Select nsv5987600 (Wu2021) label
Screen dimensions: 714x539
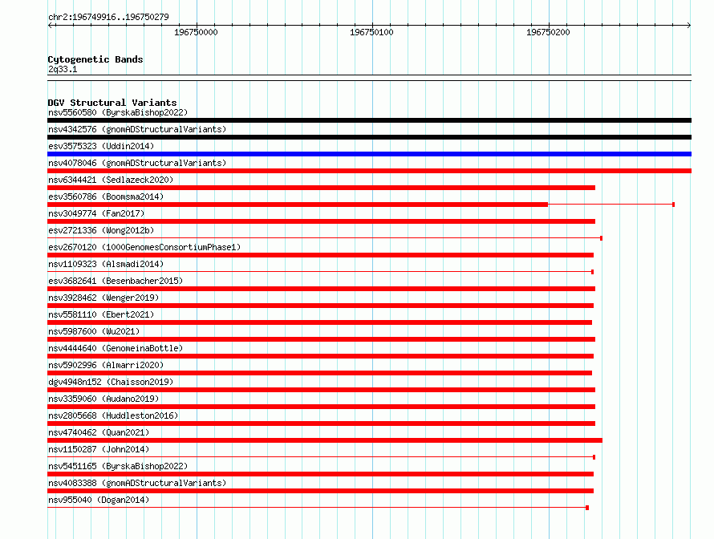[x=94, y=331]
